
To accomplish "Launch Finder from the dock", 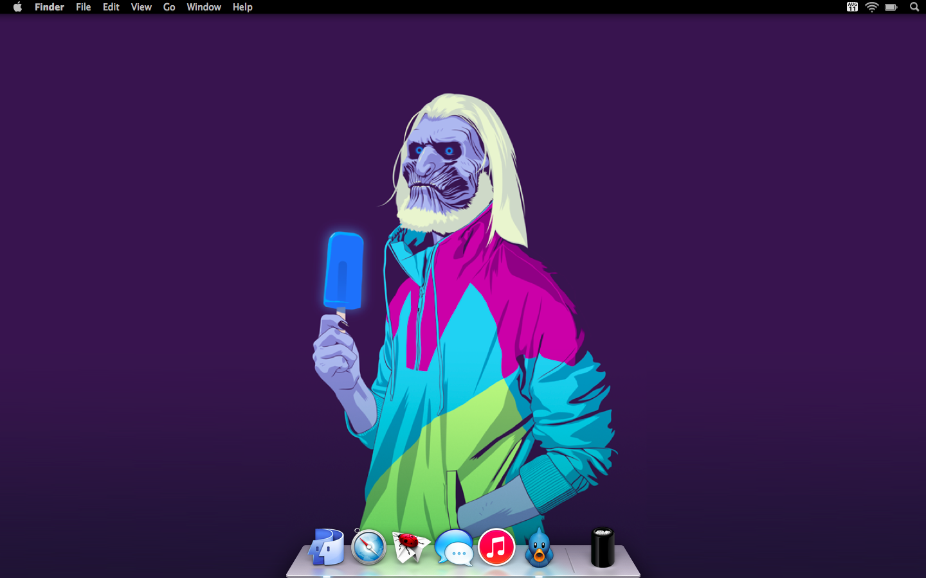I will pyautogui.click(x=327, y=547).
